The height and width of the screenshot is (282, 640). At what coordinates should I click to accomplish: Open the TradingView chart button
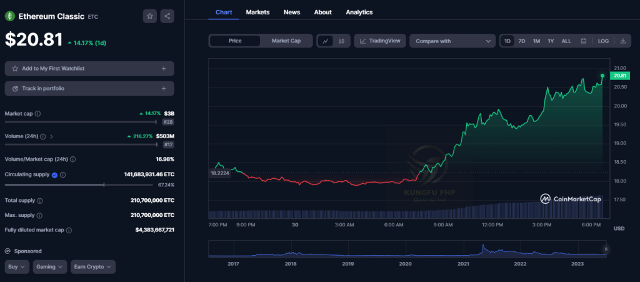[x=380, y=41]
